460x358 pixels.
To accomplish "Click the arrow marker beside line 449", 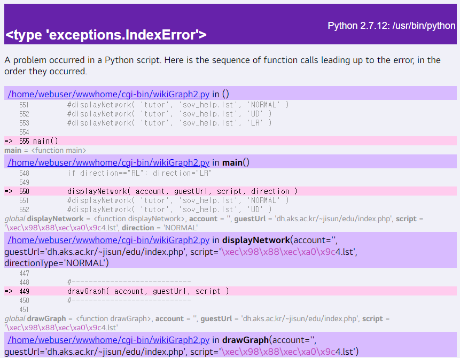I will 9,291.
